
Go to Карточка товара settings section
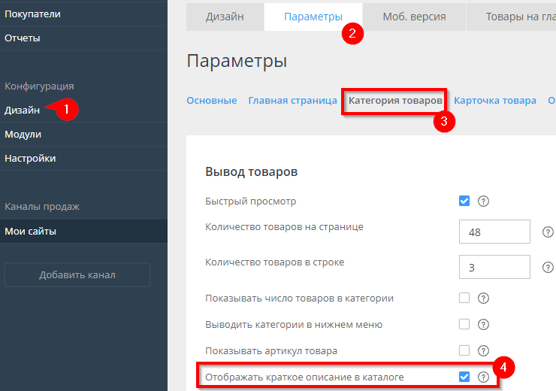point(495,101)
